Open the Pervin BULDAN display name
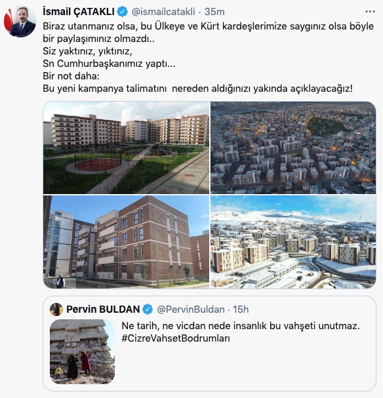Screen dimensions: 383x398 tap(103, 309)
